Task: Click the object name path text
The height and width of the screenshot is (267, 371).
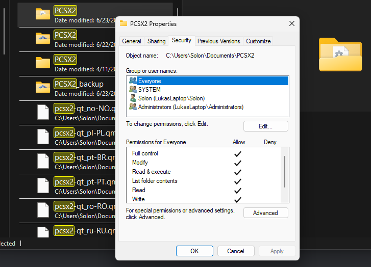Action: (210, 56)
